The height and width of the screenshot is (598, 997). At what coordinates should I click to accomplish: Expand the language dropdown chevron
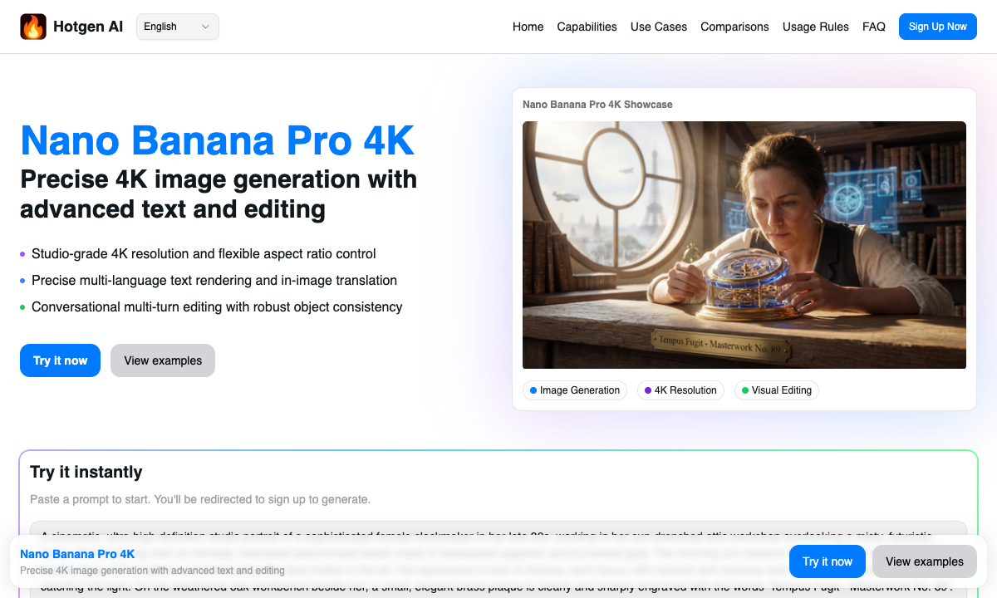point(204,26)
